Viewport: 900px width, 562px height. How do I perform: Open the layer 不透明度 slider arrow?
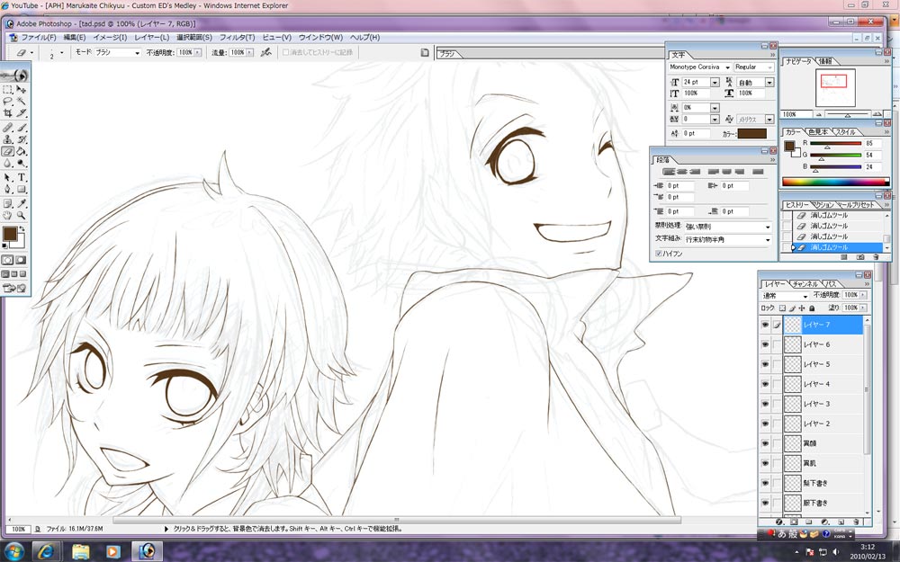(x=863, y=295)
